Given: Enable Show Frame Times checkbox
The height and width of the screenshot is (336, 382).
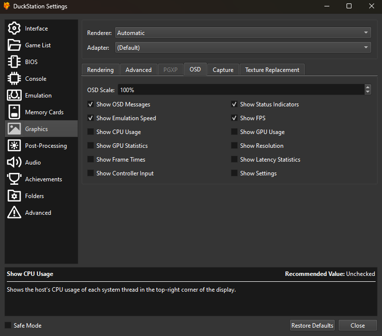Looking at the screenshot, I should 91,160.
